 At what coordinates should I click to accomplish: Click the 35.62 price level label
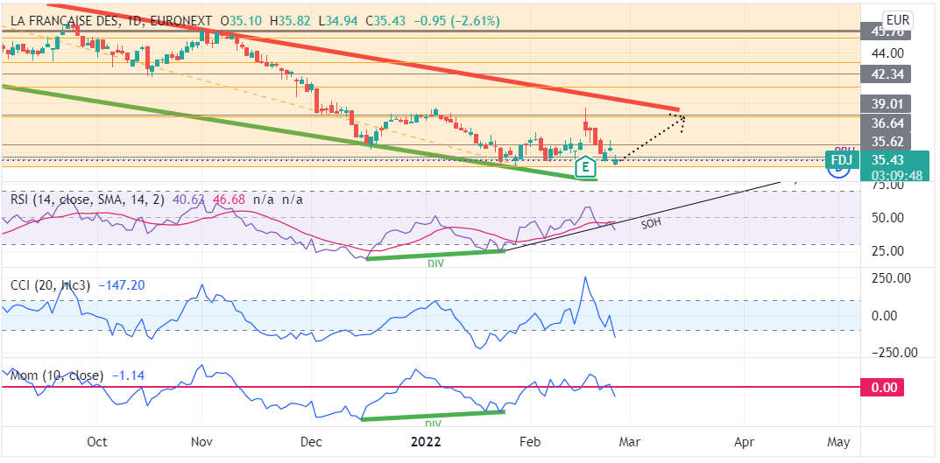886,142
